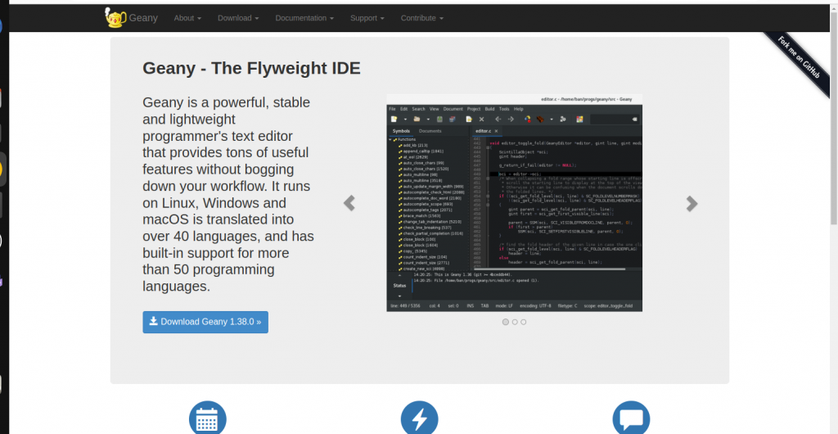Screen dimensions: 838x434
Task: Click the calendar circle icon
Action: 207,418
